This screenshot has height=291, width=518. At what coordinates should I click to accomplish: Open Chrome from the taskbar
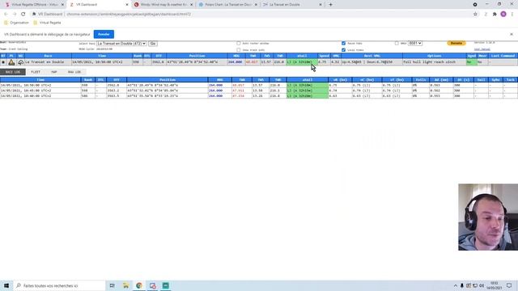(x=139, y=285)
